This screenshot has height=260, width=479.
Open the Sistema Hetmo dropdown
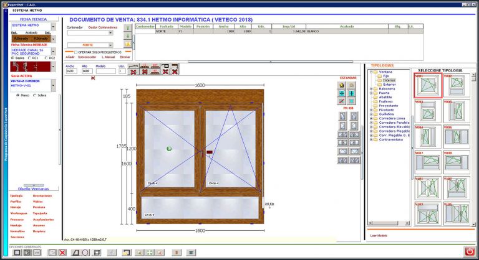click(54, 26)
